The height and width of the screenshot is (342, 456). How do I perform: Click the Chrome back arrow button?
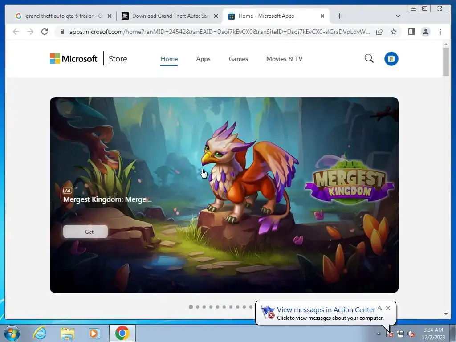[x=16, y=32]
